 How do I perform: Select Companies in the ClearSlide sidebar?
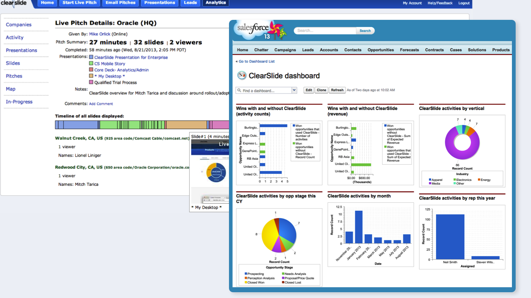19,24
